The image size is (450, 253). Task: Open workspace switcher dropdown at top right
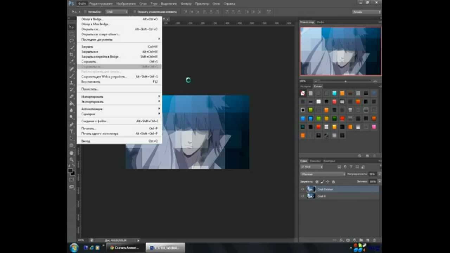tap(367, 12)
